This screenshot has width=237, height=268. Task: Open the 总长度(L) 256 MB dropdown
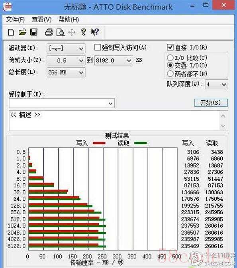(66, 72)
